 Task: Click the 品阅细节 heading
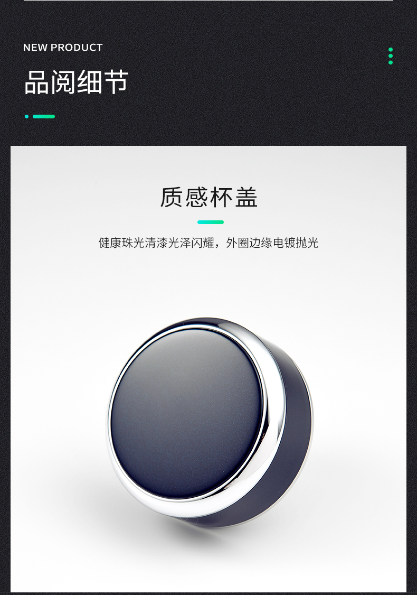tap(76, 82)
